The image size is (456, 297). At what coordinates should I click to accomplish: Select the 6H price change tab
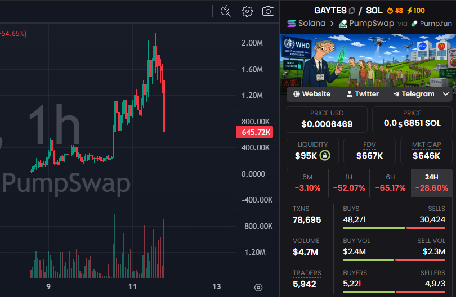[x=390, y=183]
